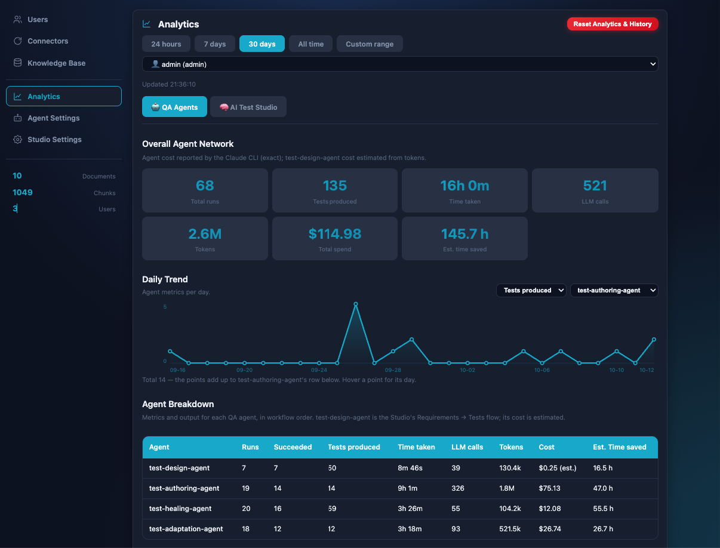720x548 pixels.
Task: Click the LLM calls 521 card
Action: pyautogui.click(x=595, y=190)
